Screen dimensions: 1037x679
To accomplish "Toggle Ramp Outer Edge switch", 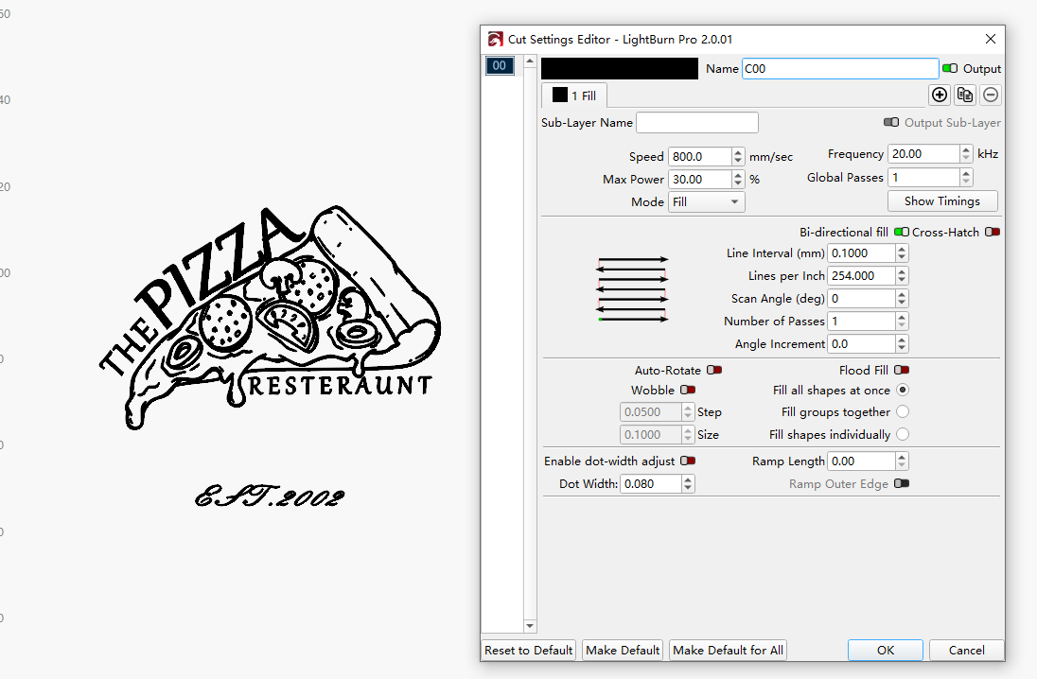I will click(x=902, y=483).
